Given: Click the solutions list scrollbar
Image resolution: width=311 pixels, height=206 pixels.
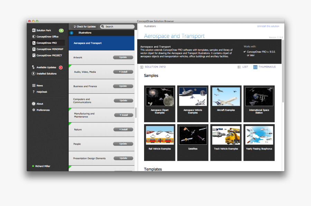Looking at the screenshot, I should (136, 113).
